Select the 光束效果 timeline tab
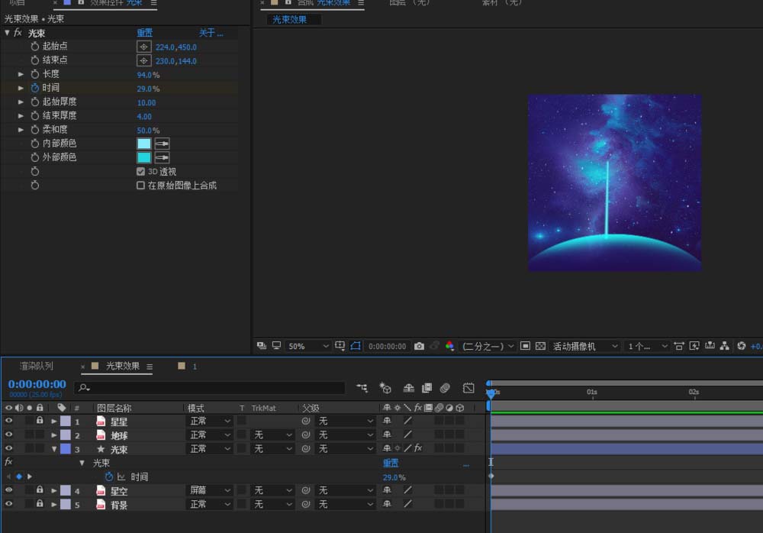 [123, 367]
